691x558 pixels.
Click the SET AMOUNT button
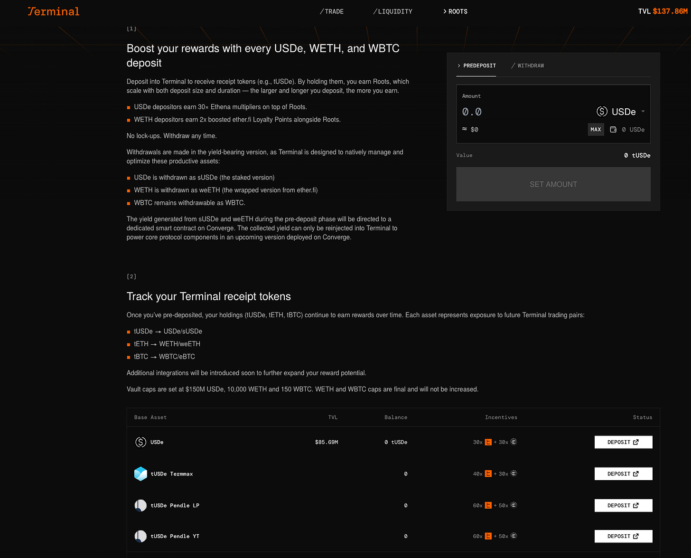(553, 184)
